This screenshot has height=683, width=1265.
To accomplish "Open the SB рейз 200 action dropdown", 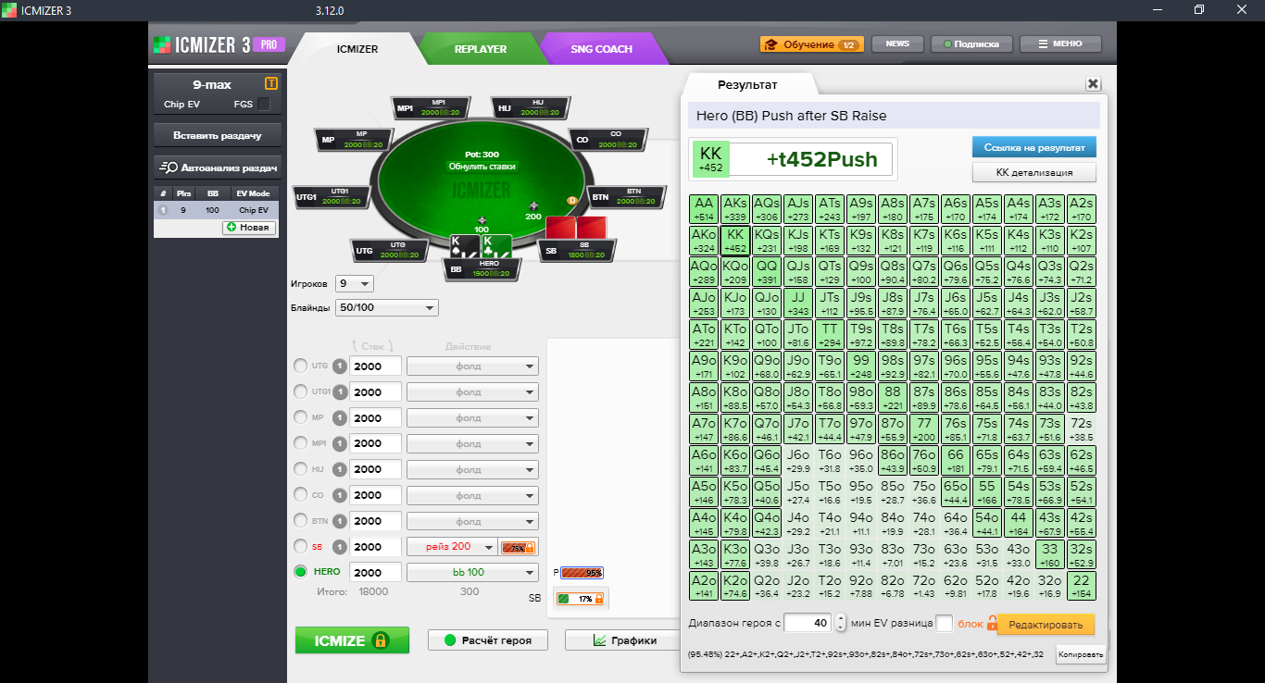I will coord(452,547).
